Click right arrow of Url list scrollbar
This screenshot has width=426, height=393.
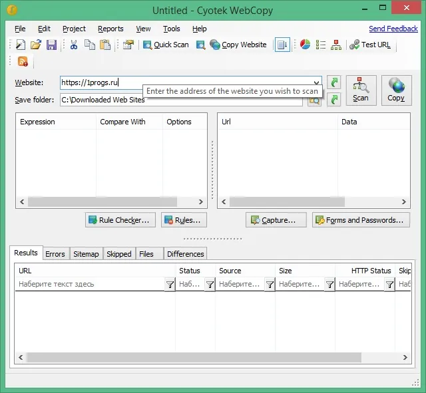coord(404,202)
